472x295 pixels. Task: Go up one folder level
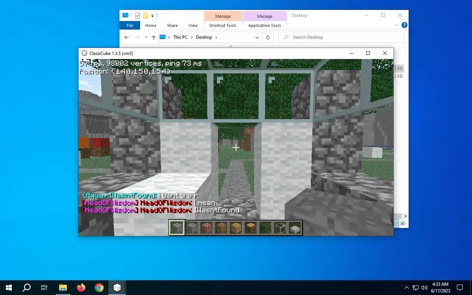[x=154, y=37]
